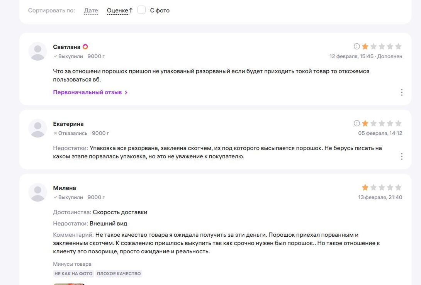Click chevron next to Первоначальный отзыв
This screenshot has height=285, width=421.
(126, 92)
